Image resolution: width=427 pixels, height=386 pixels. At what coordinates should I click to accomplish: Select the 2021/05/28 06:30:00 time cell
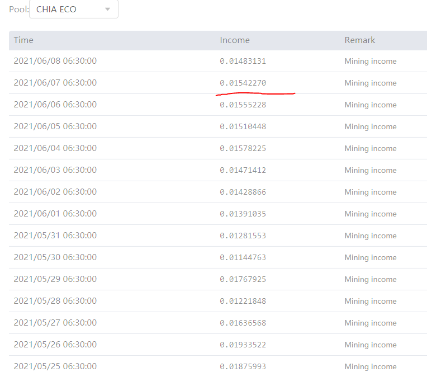click(x=55, y=300)
